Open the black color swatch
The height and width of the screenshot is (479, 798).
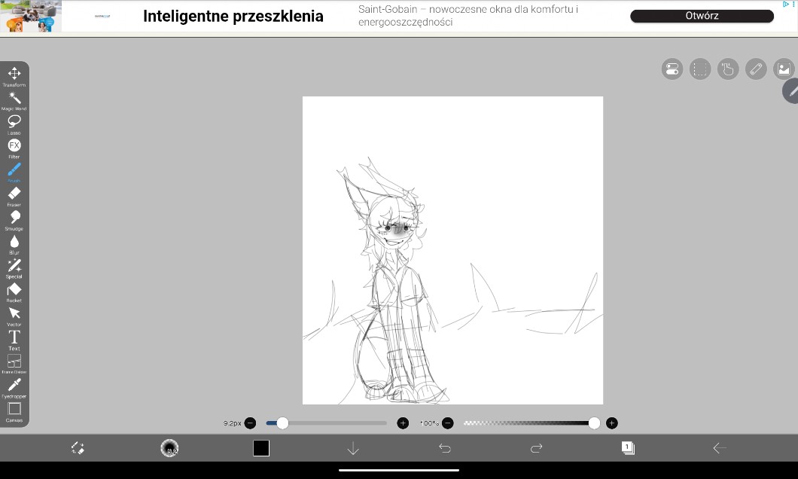point(261,448)
